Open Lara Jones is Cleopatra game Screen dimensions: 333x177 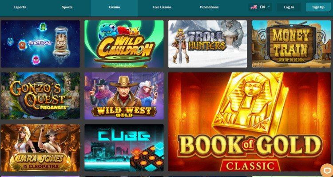[x=40, y=148]
